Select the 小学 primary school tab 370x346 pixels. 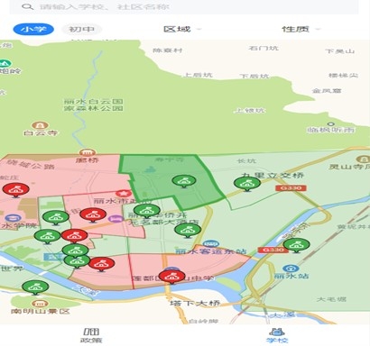coord(33,29)
